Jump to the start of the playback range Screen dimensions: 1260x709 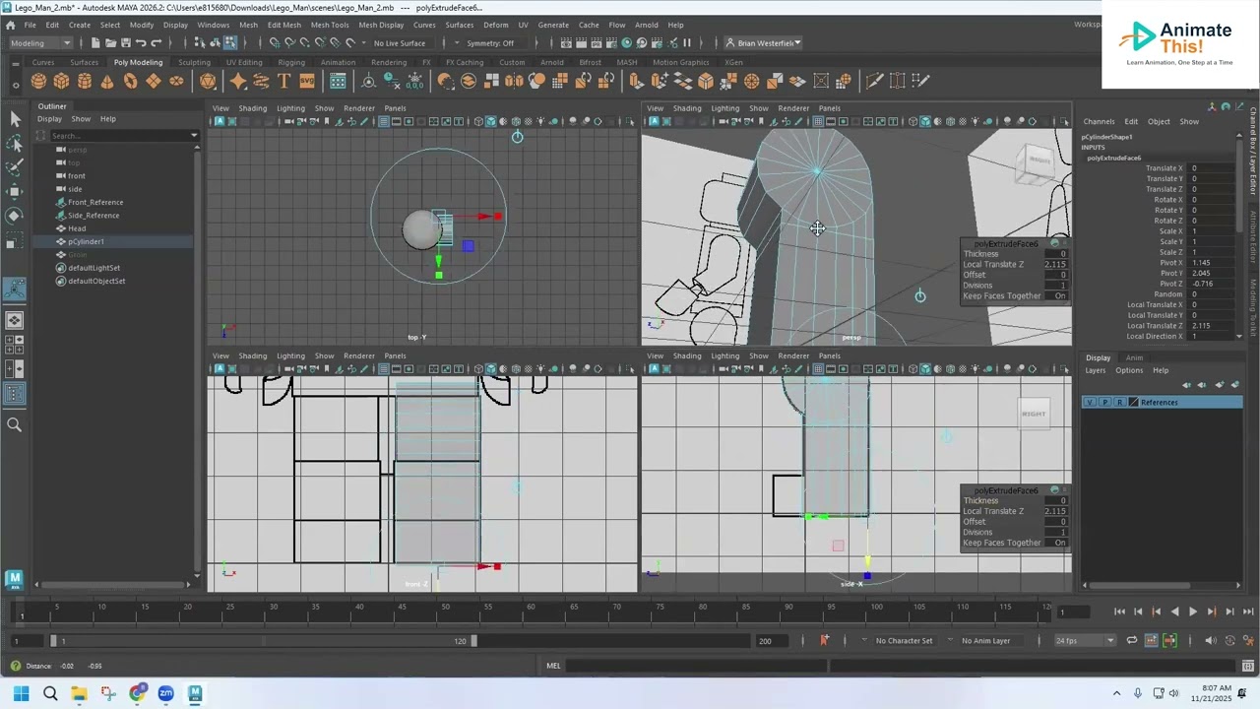[1119, 612]
